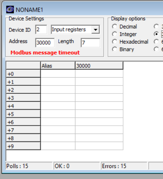Select the +8 row header
The image size is (163, 179).
23,138
